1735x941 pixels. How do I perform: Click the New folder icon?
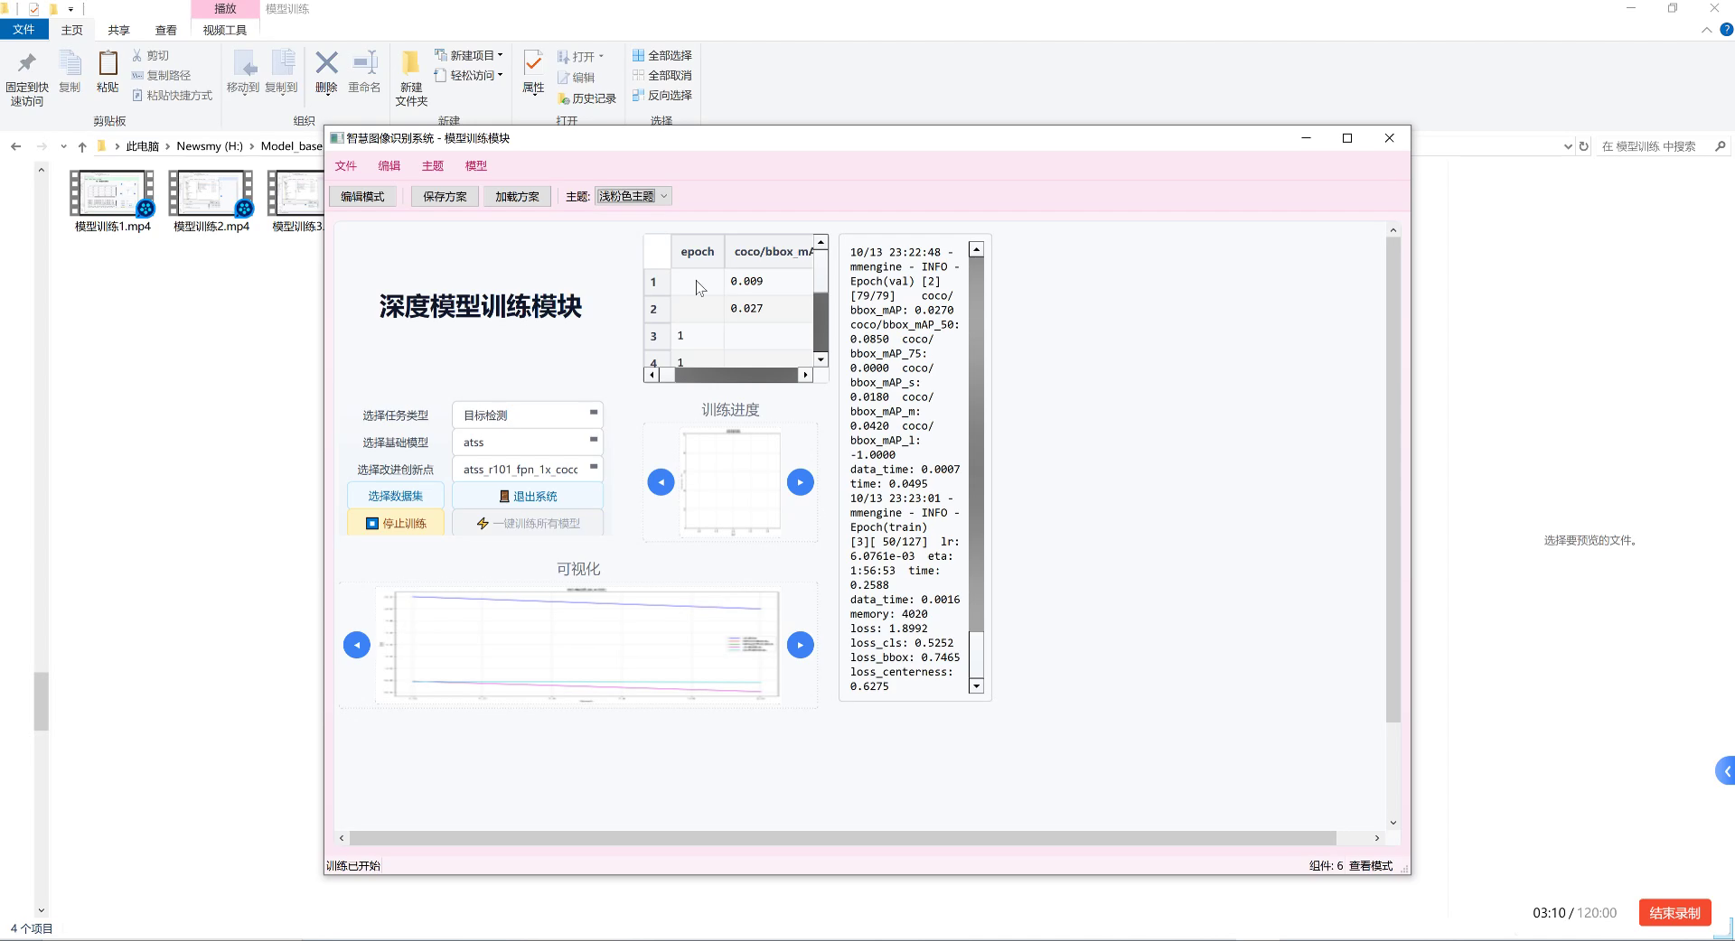click(x=410, y=62)
